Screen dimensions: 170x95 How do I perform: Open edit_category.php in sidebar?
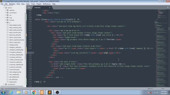(15, 72)
